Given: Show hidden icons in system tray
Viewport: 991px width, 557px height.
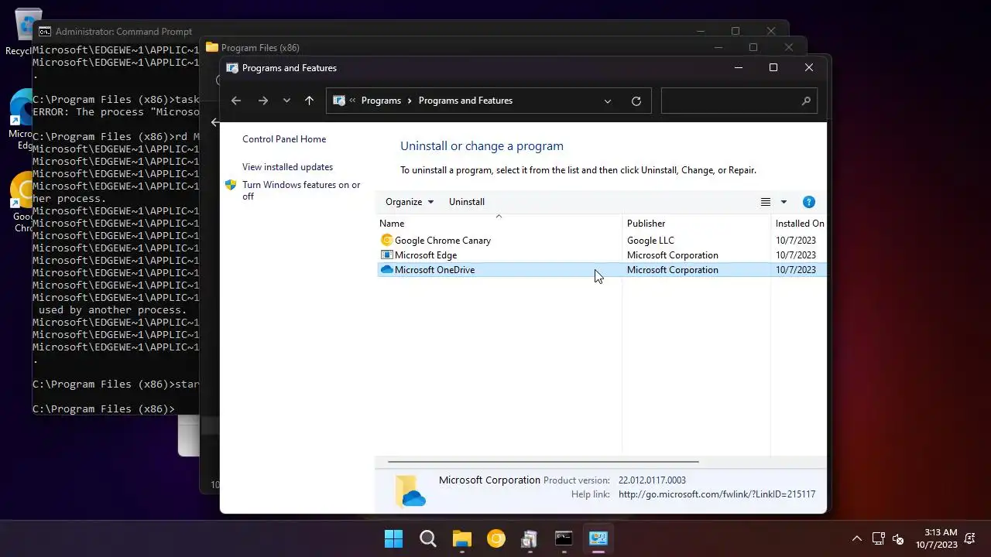Looking at the screenshot, I should [x=857, y=538].
